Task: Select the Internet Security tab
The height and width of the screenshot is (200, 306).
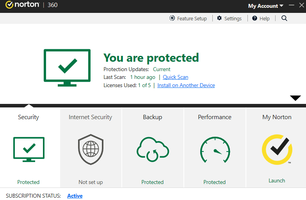Action: pyautogui.click(x=91, y=148)
